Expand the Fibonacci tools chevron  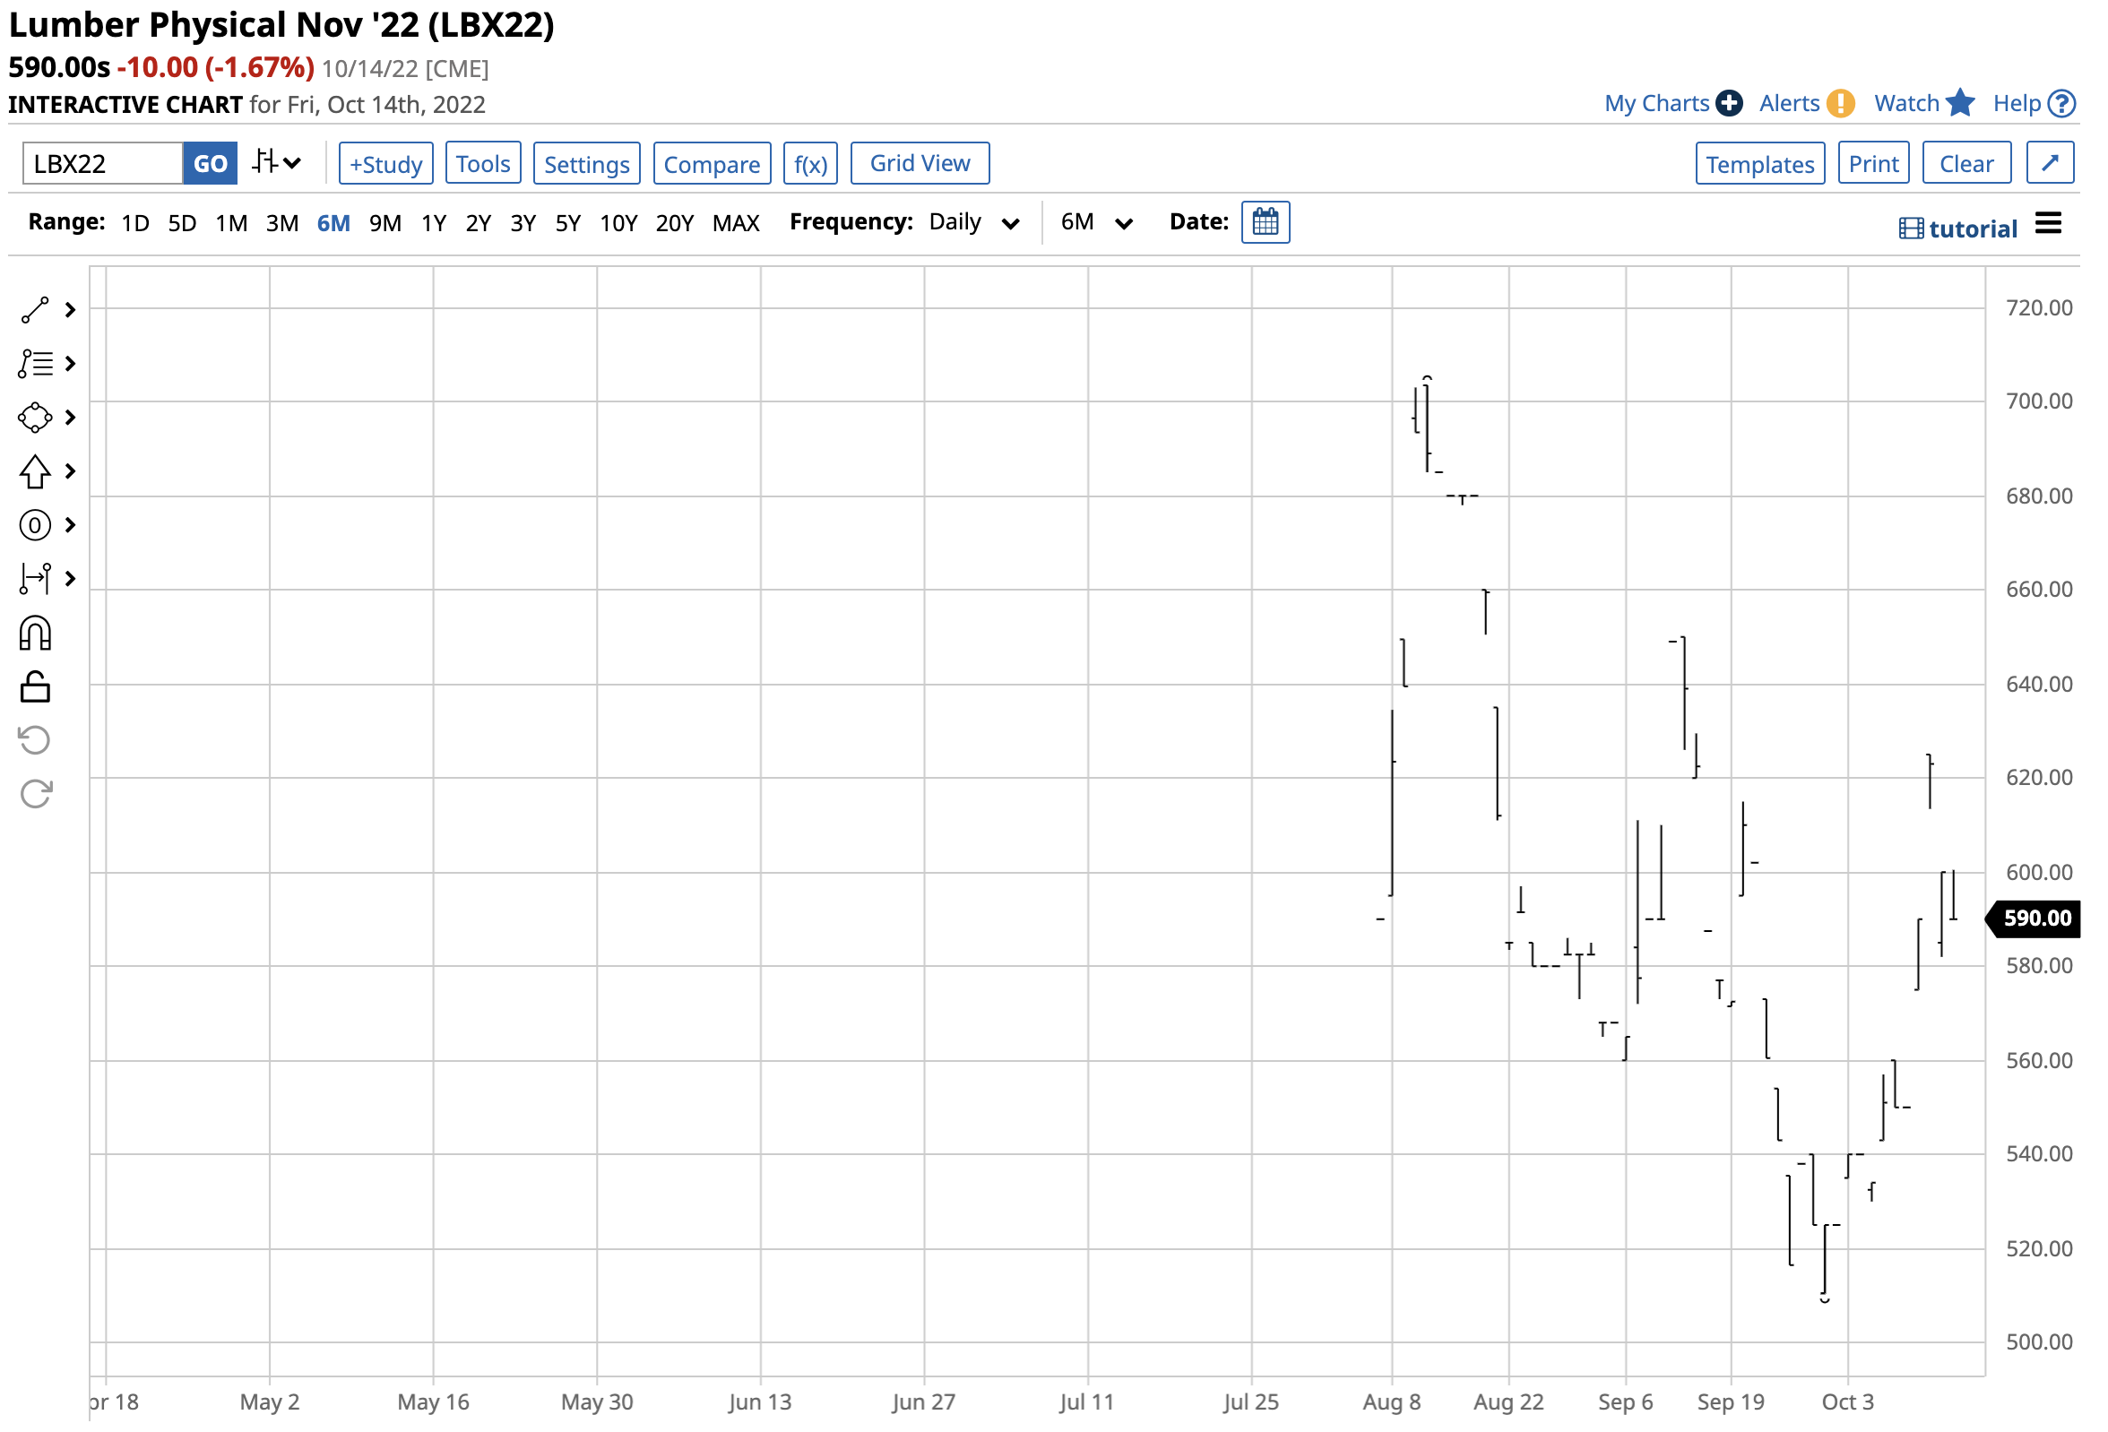pyautogui.click(x=70, y=365)
